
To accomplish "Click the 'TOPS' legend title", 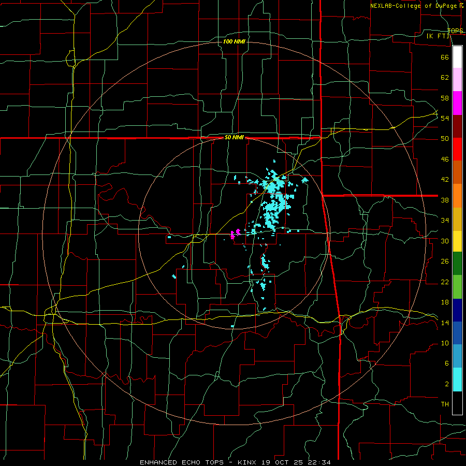I will pyautogui.click(x=455, y=31).
